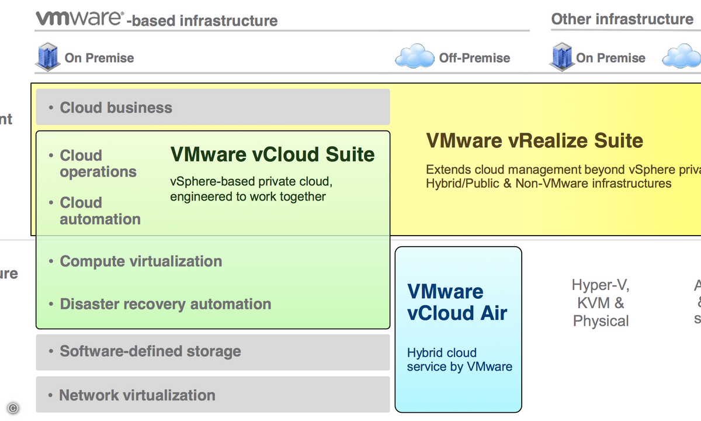
Task: Click the Other infrastructure heading
Action: 622,19
